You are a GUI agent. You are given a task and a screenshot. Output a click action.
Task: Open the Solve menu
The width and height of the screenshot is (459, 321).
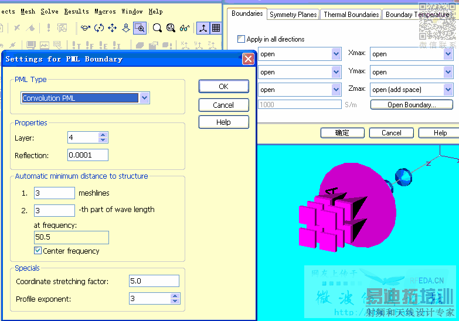click(49, 11)
